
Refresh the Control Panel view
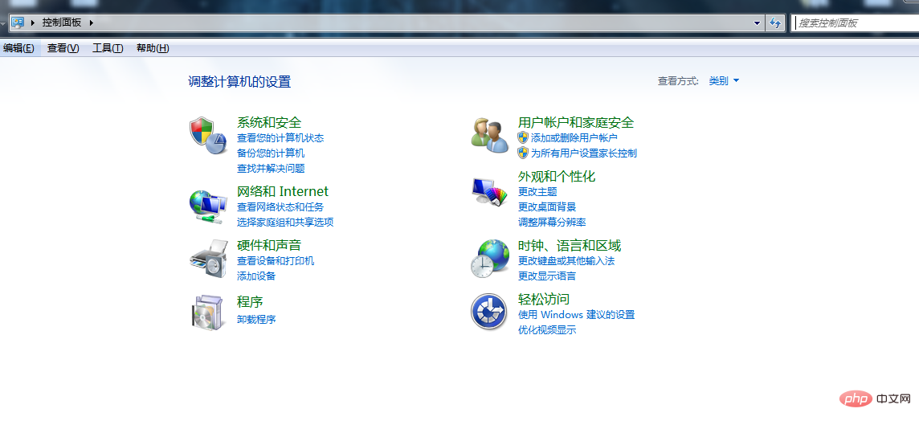click(775, 22)
